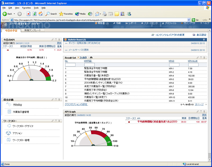The height and width of the screenshot is (167, 212).
Task: Minimize the 今日のKPI portlet
Action: [x=56, y=39]
